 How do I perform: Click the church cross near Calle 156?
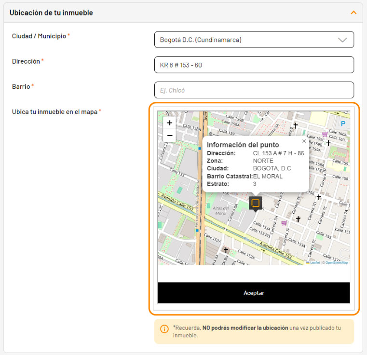[x=318, y=197]
